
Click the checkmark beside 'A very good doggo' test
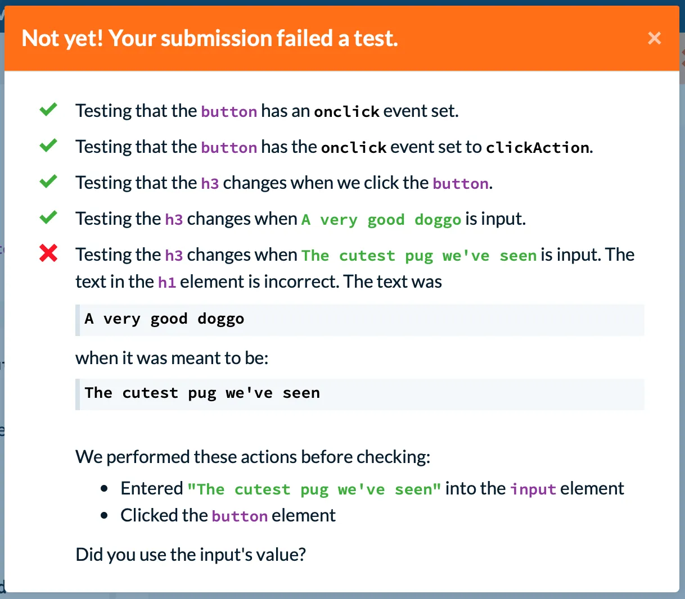[48, 217]
